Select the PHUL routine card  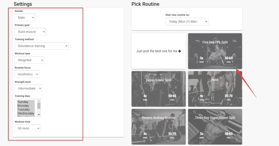point(215,89)
